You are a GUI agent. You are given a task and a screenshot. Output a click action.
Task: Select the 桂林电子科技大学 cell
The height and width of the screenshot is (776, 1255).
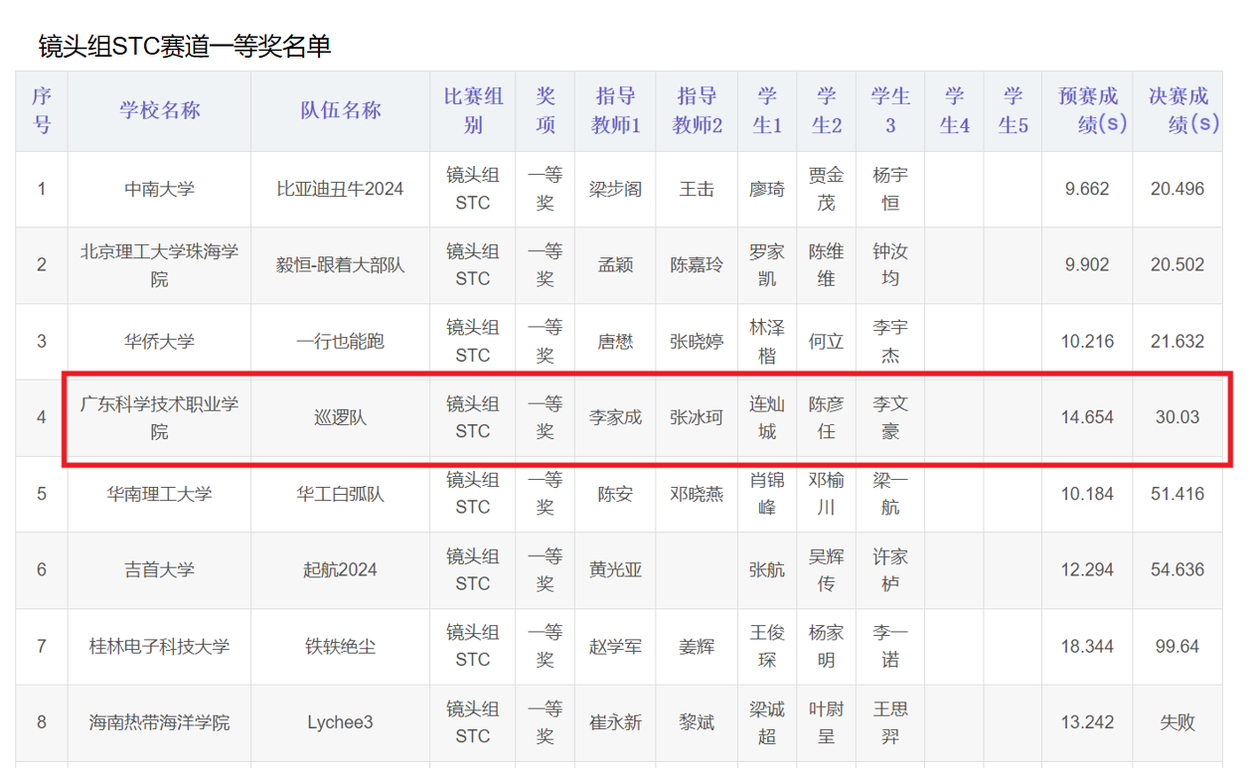tap(160, 647)
